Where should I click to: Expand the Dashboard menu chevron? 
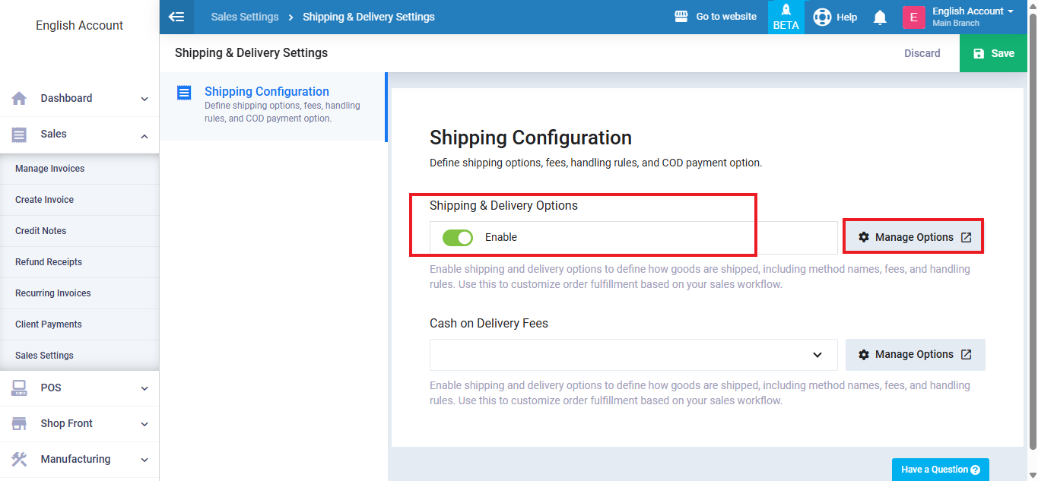pos(144,99)
